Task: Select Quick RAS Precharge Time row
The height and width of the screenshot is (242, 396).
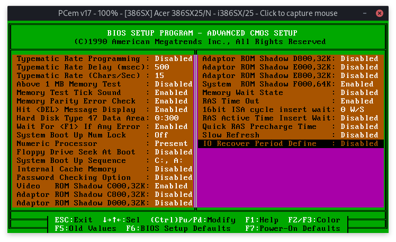Action: (291, 126)
